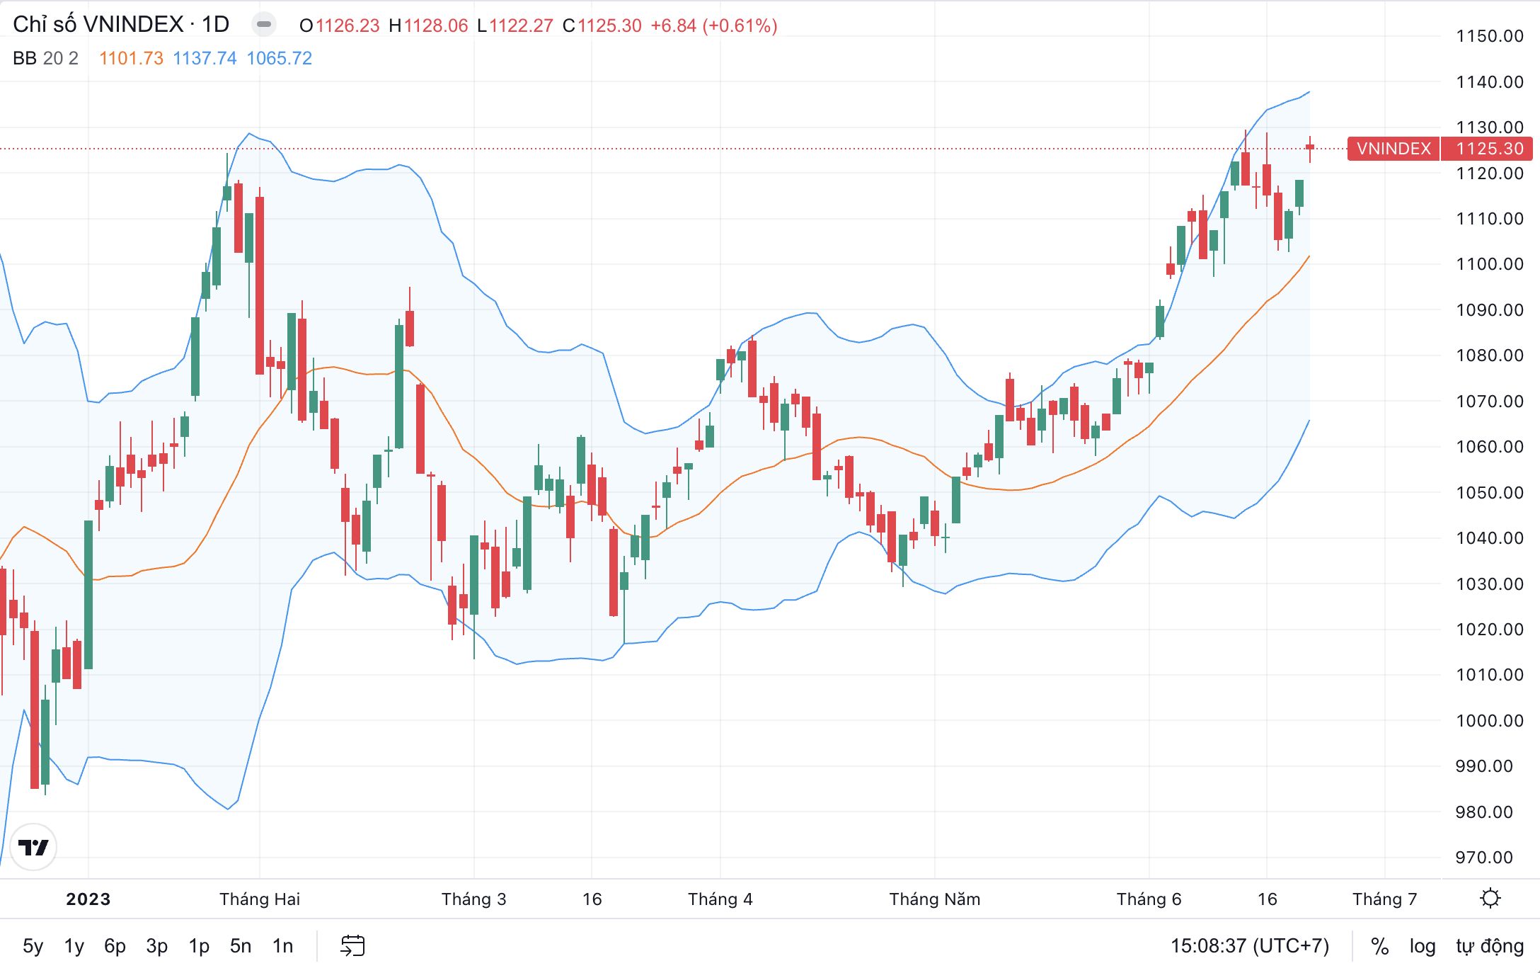The height and width of the screenshot is (973, 1540).
Task: Select the 6p time range
Action: tap(115, 946)
